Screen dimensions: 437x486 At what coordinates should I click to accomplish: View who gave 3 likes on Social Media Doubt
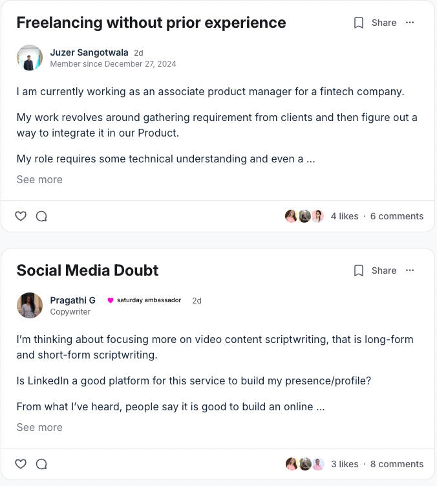[x=344, y=464]
